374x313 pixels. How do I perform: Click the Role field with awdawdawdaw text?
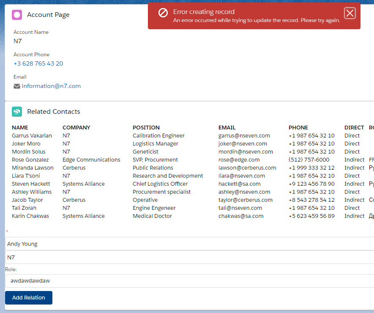pyautogui.click(x=186, y=281)
